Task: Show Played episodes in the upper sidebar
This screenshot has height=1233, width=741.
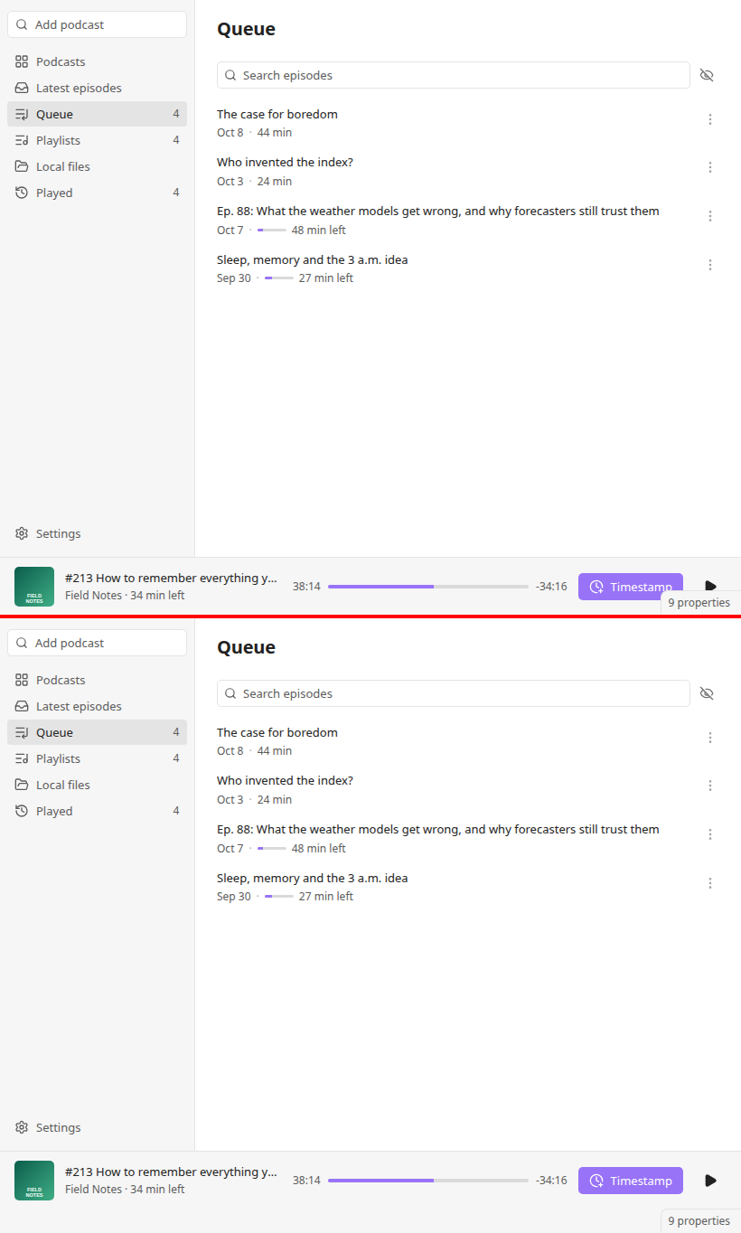Action: 97,193
